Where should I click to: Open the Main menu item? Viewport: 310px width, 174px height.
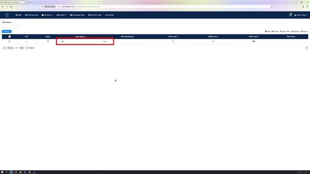(18, 15)
